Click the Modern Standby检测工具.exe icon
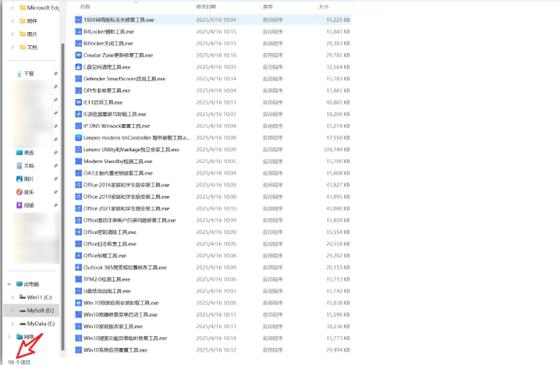The width and height of the screenshot is (560, 365). [78, 161]
